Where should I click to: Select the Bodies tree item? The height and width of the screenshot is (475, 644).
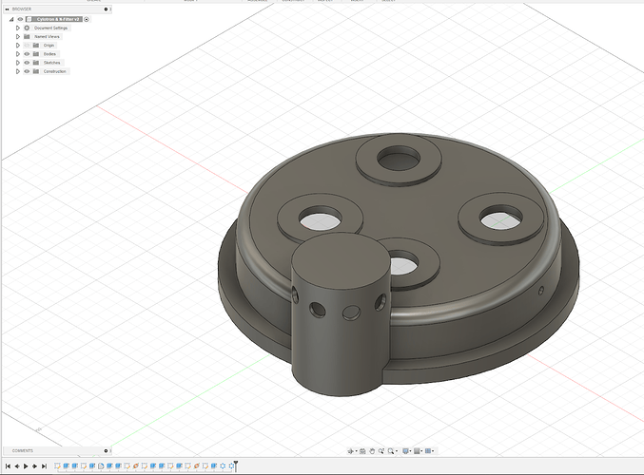click(49, 54)
